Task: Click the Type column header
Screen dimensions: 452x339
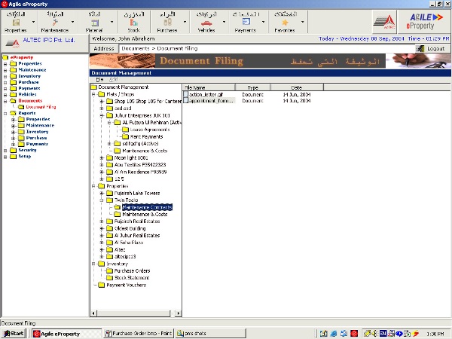Action: pyautogui.click(x=253, y=87)
